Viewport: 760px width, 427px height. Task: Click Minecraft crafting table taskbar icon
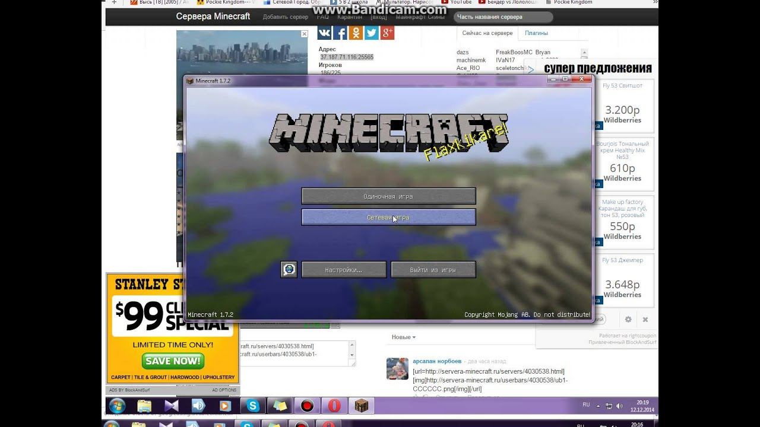click(362, 406)
